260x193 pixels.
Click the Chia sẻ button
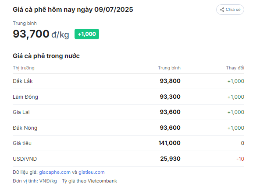point(230,10)
